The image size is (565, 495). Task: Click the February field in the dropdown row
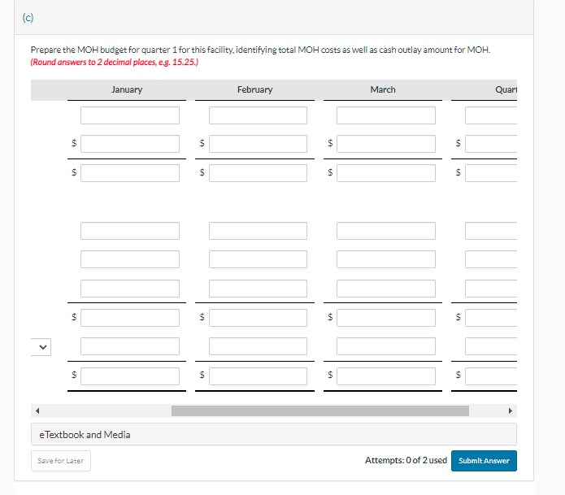(x=258, y=346)
